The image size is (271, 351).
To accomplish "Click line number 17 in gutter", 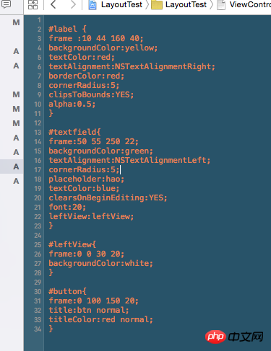I will pyautogui.click(x=38, y=170).
